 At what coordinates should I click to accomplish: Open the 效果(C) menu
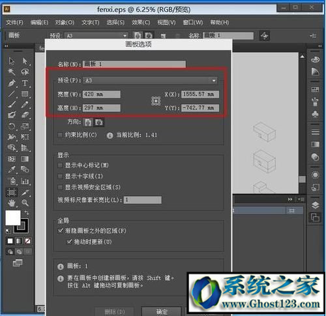(x=141, y=22)
